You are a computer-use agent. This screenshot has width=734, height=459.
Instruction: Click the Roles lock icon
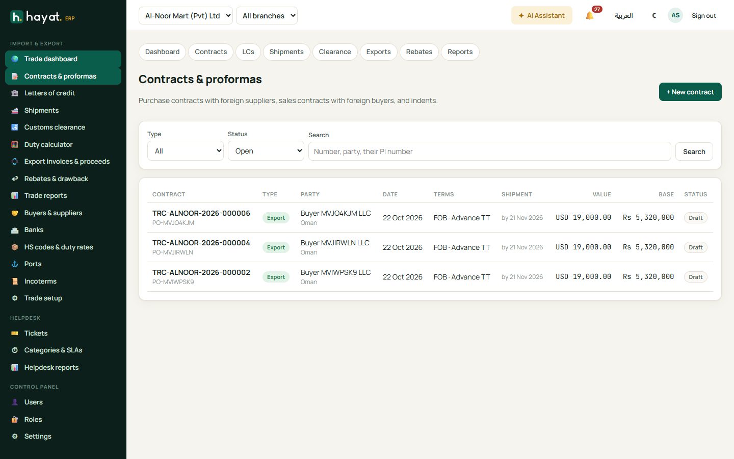pos(15,420)
